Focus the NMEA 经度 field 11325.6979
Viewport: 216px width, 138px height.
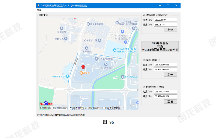pyautogui.click(x=166, y=20)
